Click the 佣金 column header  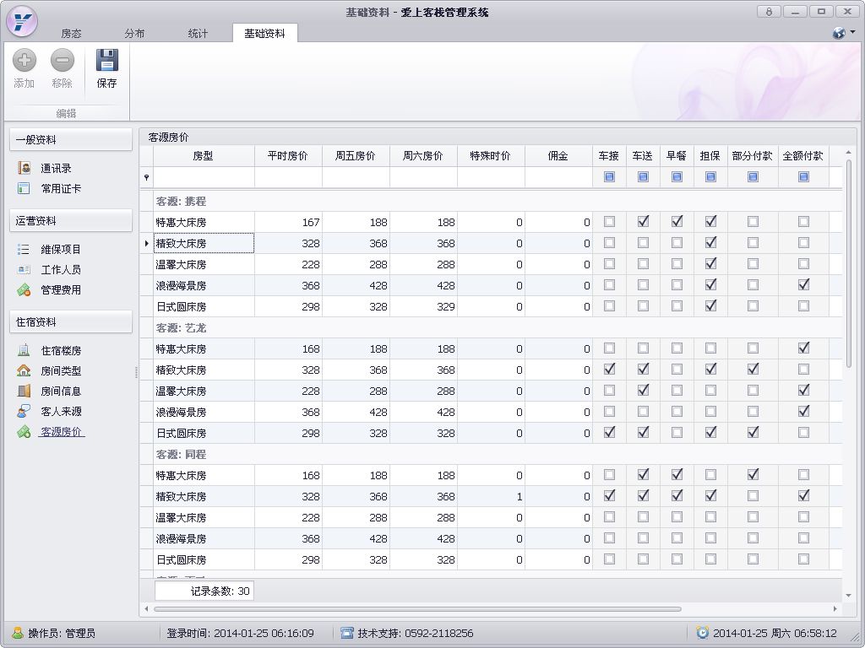click(558, 156)
